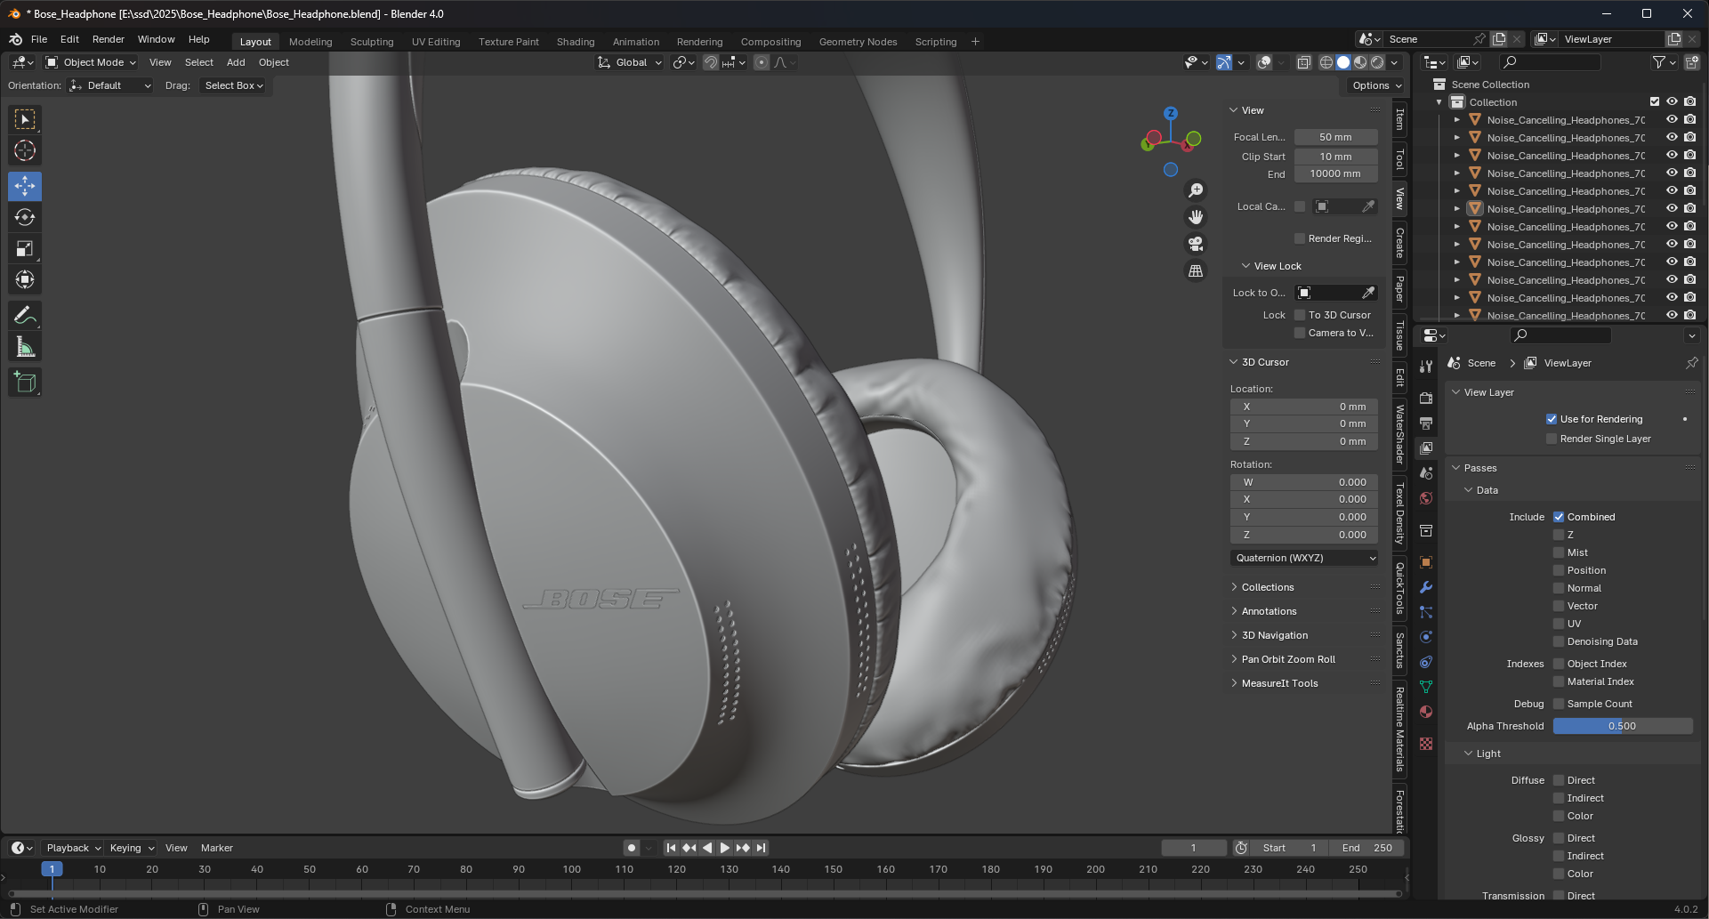
Task: Enable the Normal pass checkbox
Action: pos(1559,588)
